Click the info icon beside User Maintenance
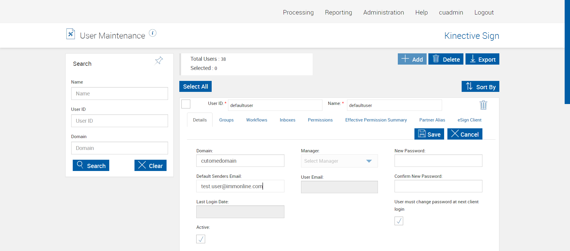Image resolution: width=570 pixels, height=251 pixels. 153,33
